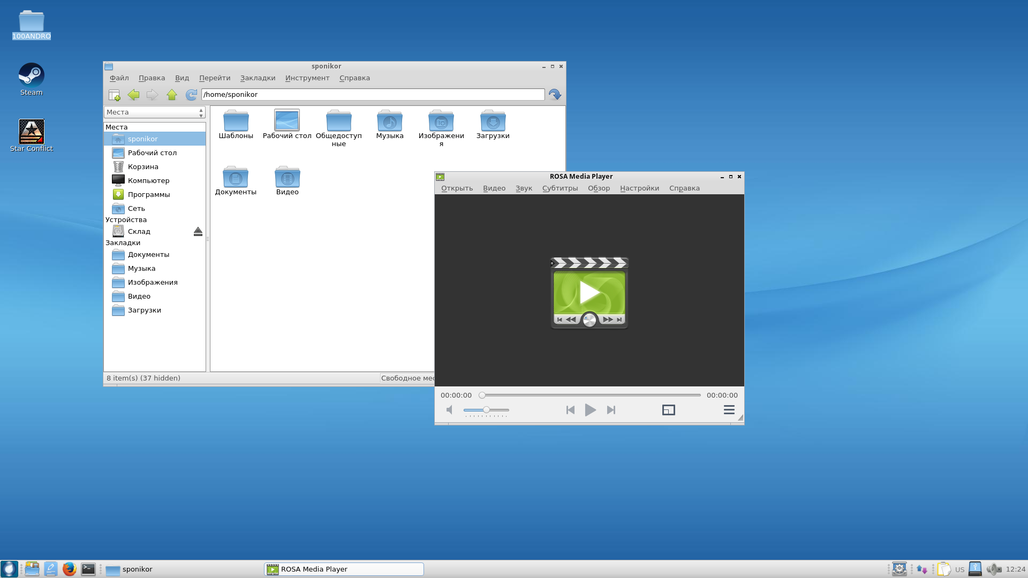The image size is (1028, 578).
Task: Go up one folder level
Action: 171,95
